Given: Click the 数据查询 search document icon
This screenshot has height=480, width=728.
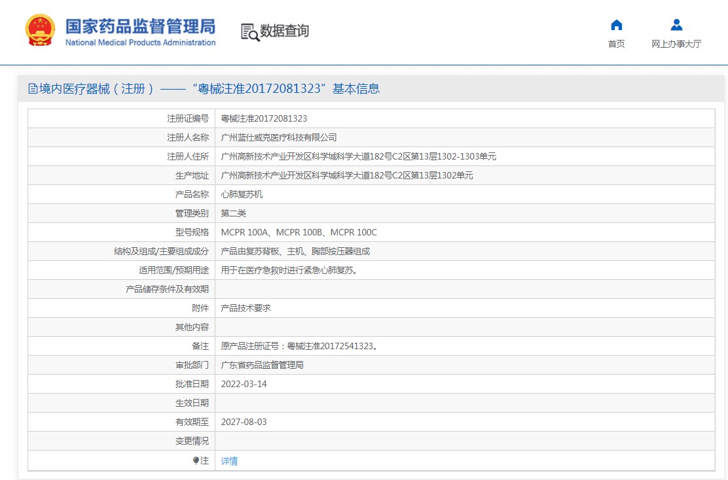Looking at the screenshot, I should point(250,32).
